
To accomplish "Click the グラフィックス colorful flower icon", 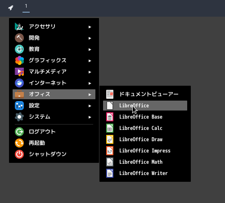I will pos(19,60).
